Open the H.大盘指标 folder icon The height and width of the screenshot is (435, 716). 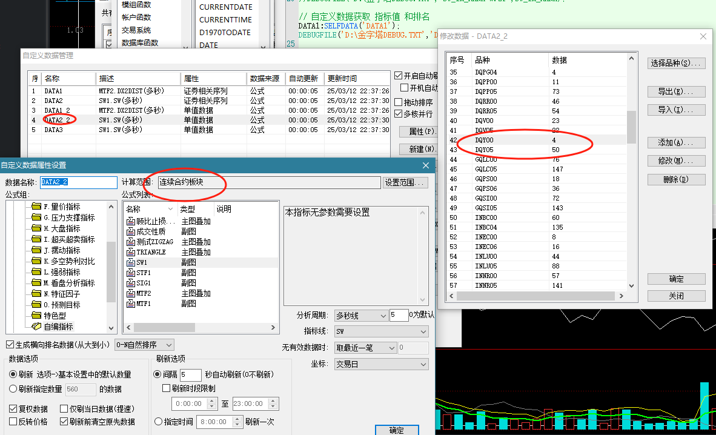point(36,228)
